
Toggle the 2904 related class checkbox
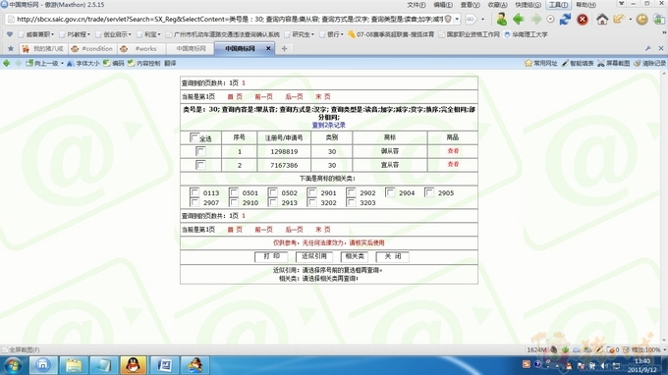coord(390,192)
